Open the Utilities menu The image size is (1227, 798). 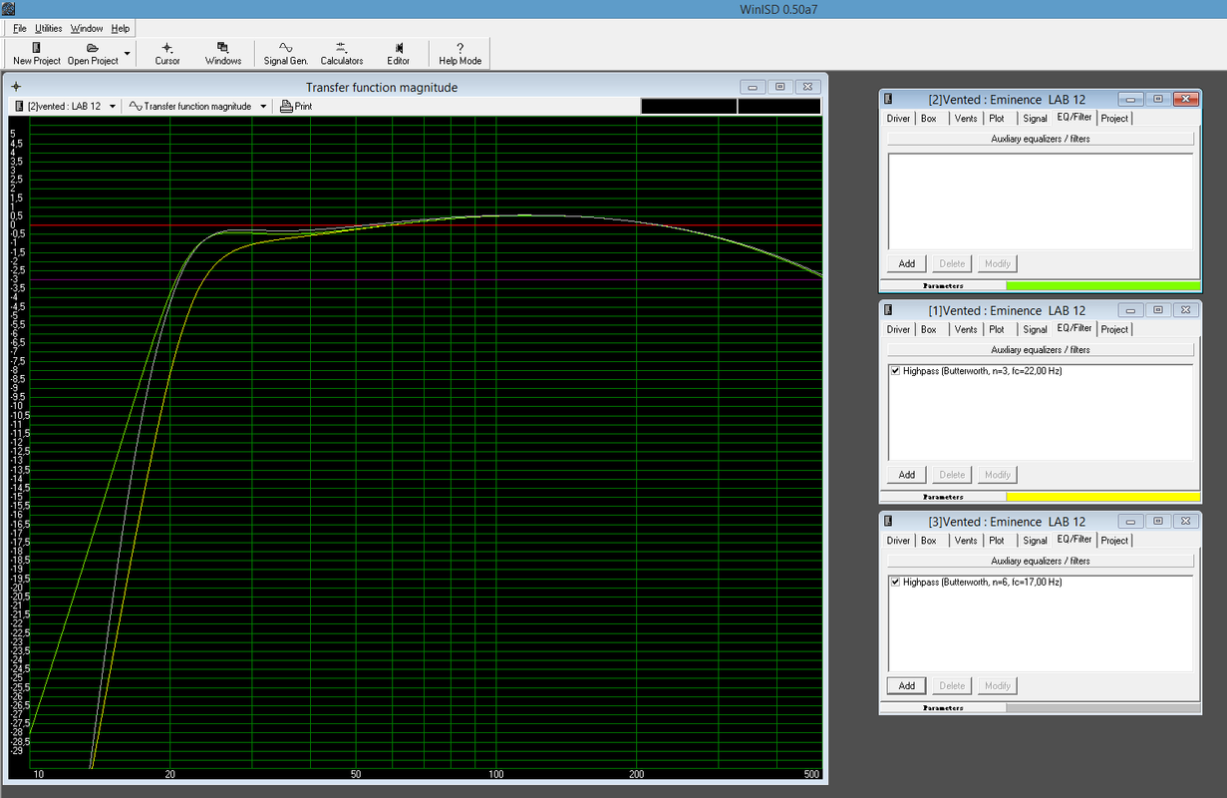49,29
